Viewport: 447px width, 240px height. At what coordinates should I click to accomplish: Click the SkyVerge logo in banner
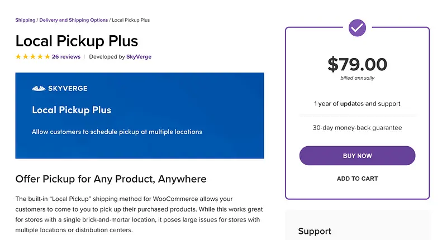point(60,88)
